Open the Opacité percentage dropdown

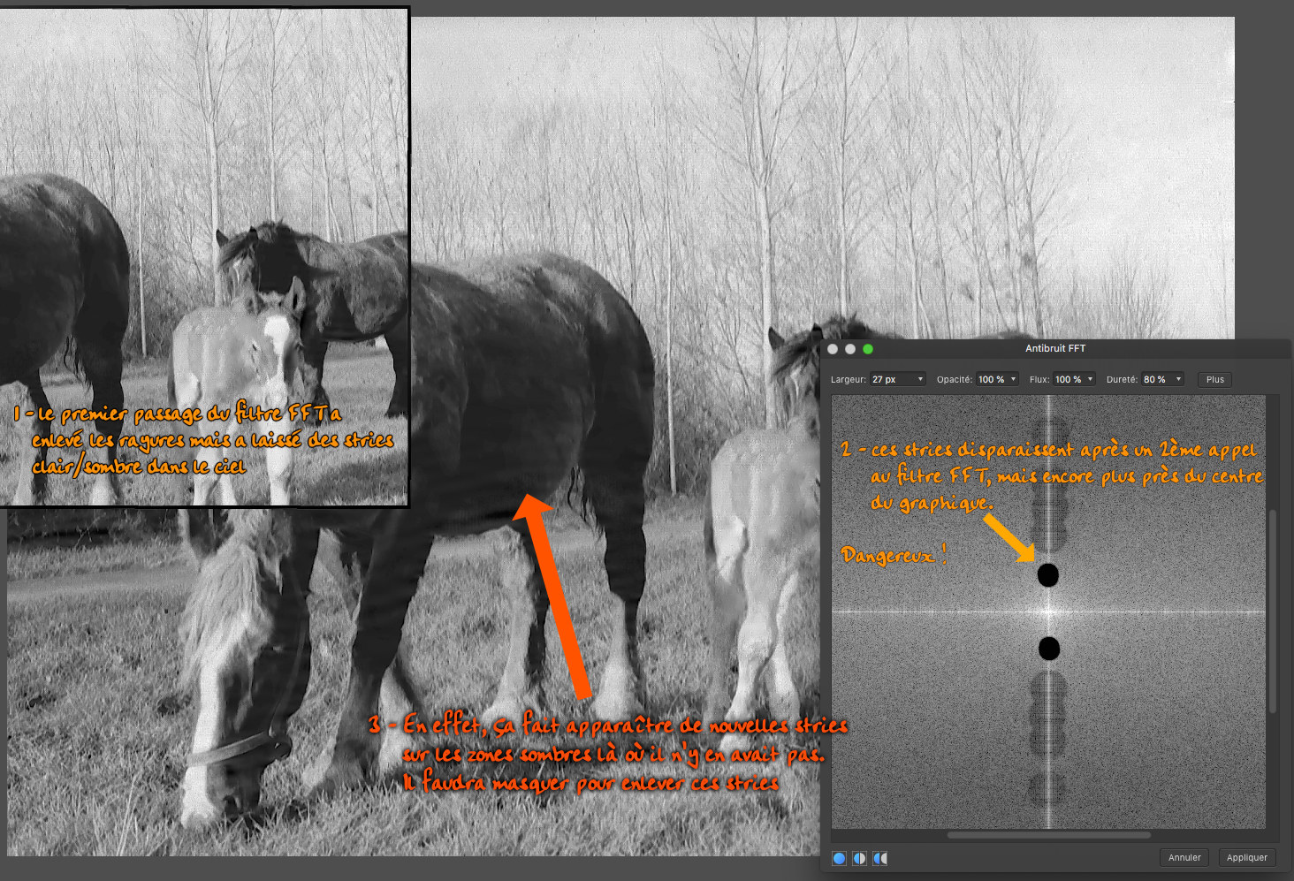point(997,379)
